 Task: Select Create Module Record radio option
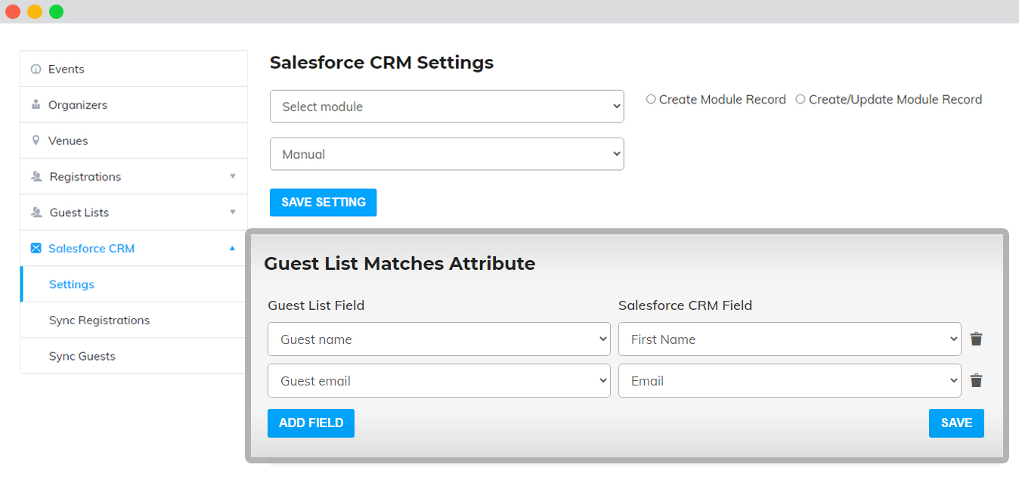(651, 99)
